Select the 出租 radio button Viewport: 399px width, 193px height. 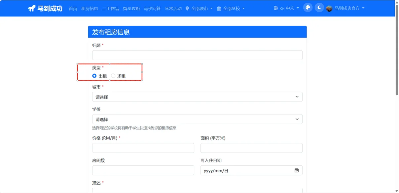click(94, 76)
